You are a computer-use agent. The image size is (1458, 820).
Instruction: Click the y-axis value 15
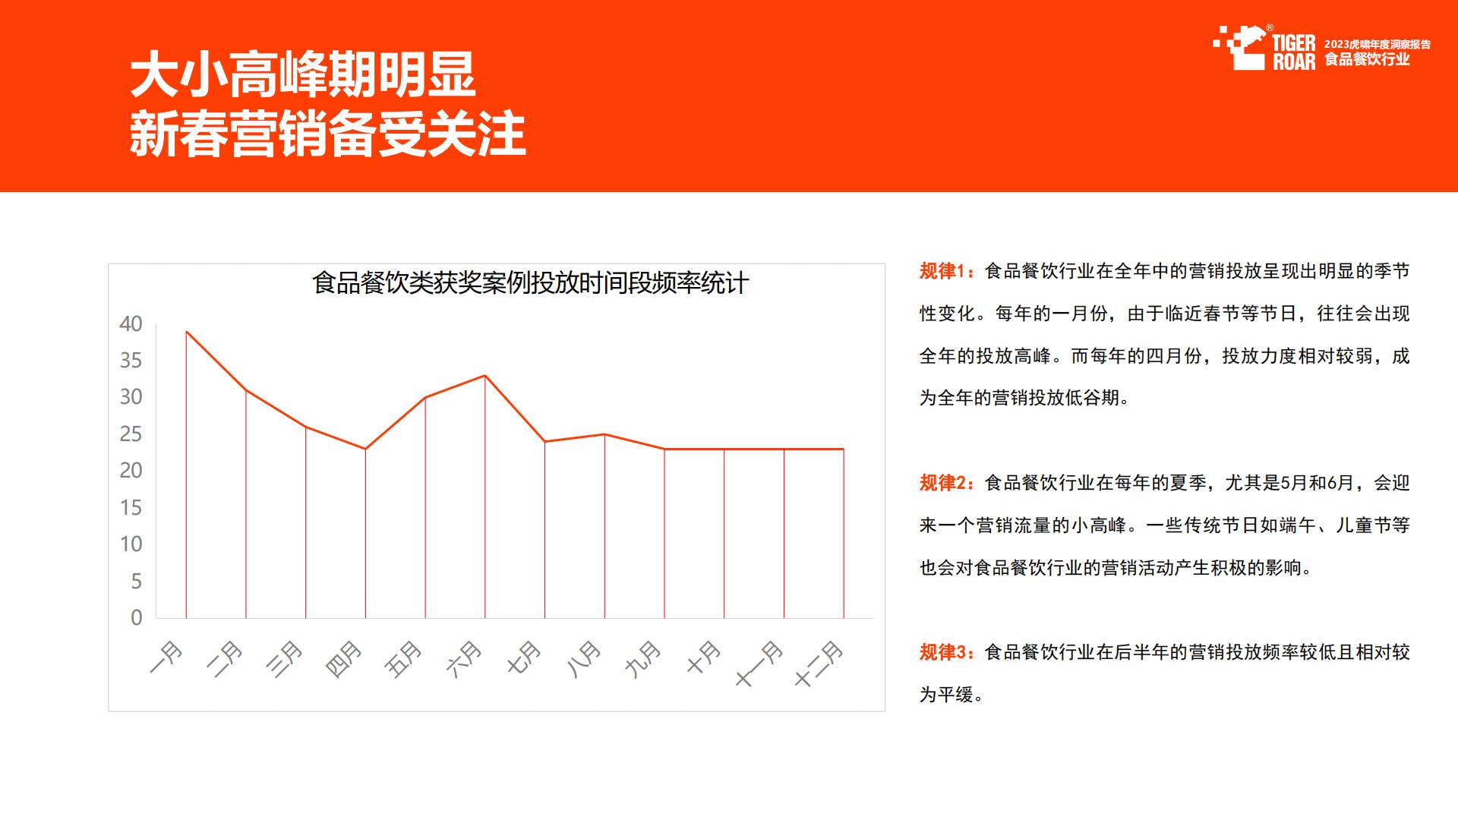[131, 508]
